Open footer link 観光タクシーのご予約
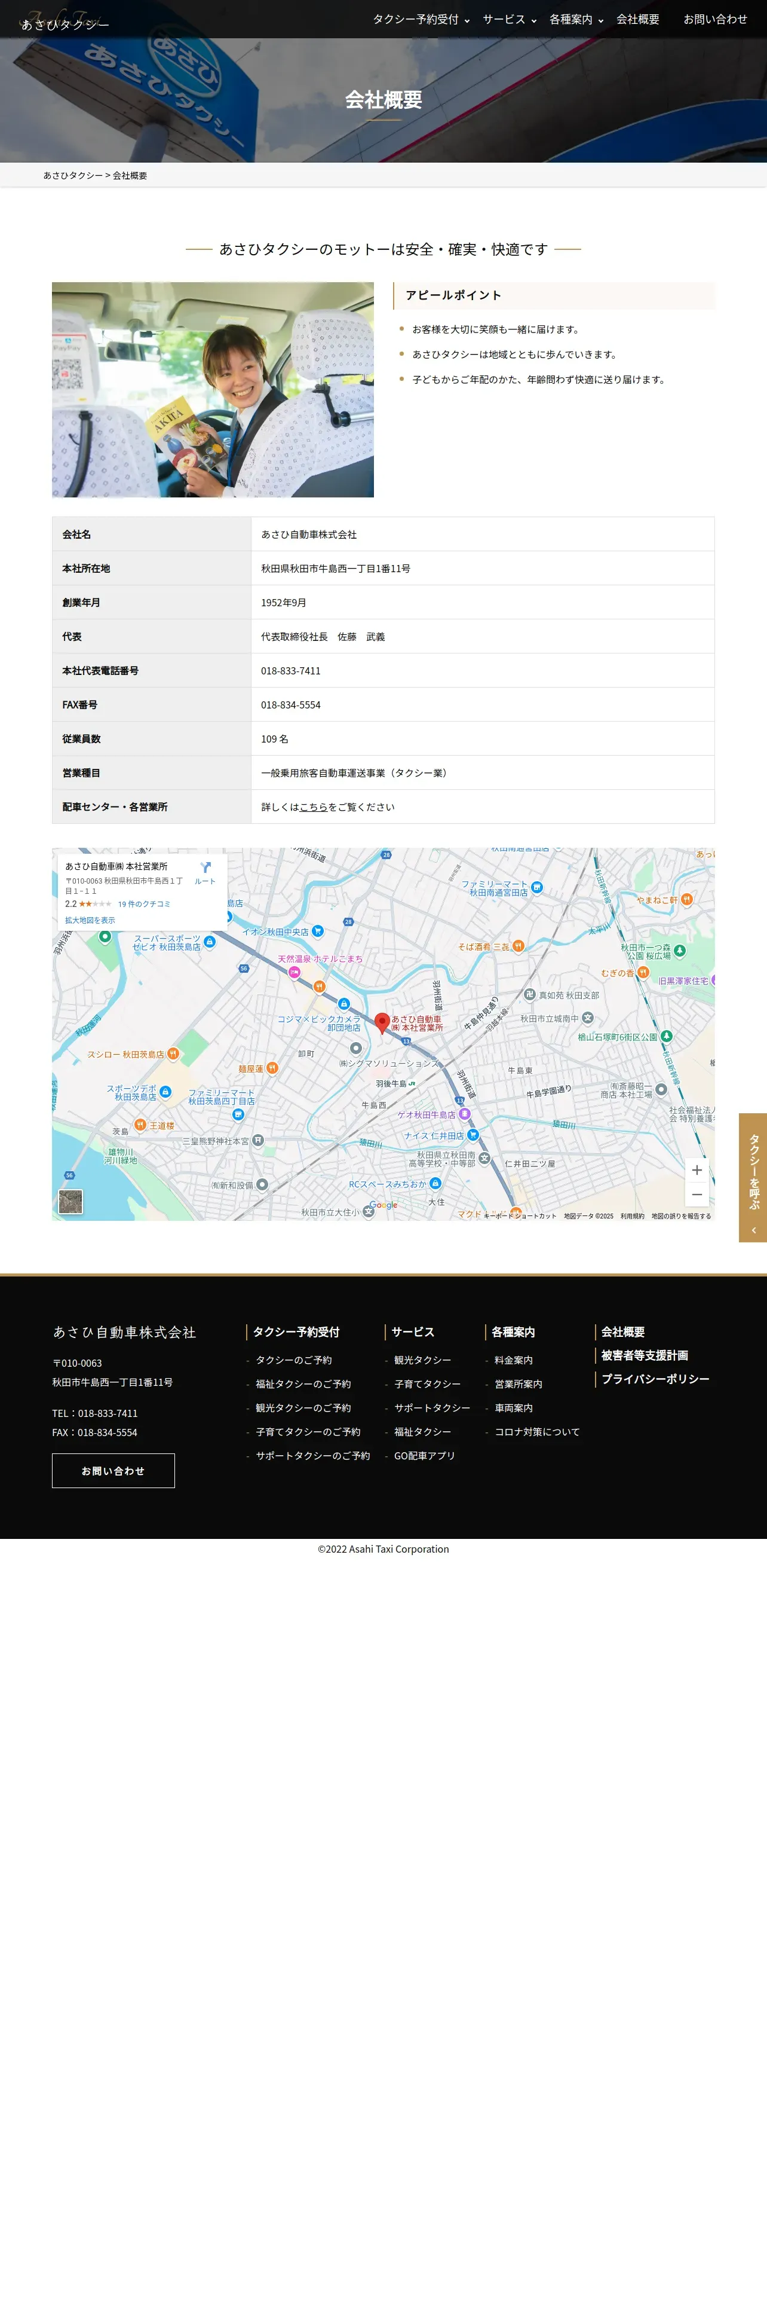The image size is (767, 2303). click(303, 1408)
